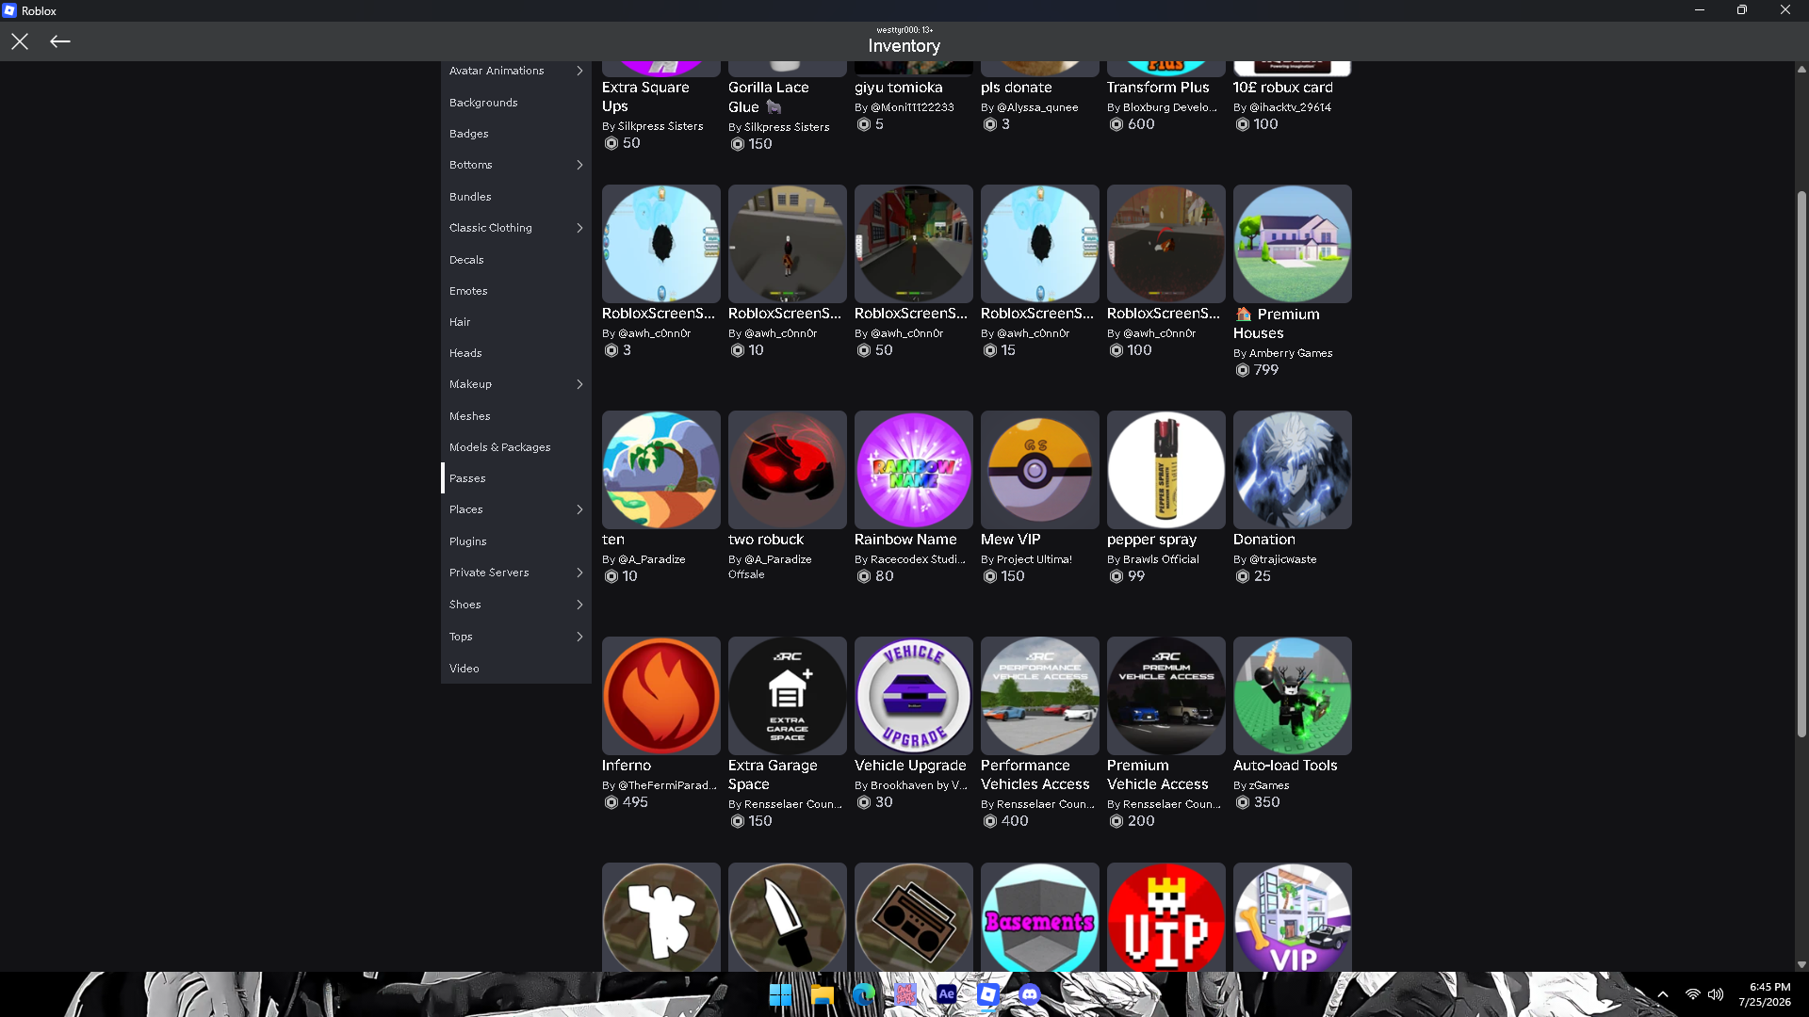This screenshot has height=1017, width=1809.
Task: Expand the Places category chevron
Action: pyautogui.click(x=579, y=509)
